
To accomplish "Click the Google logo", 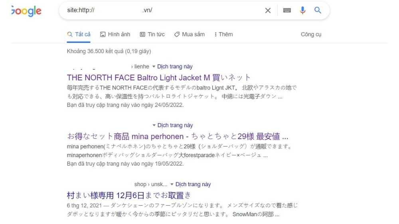I will tap(26, 11).
